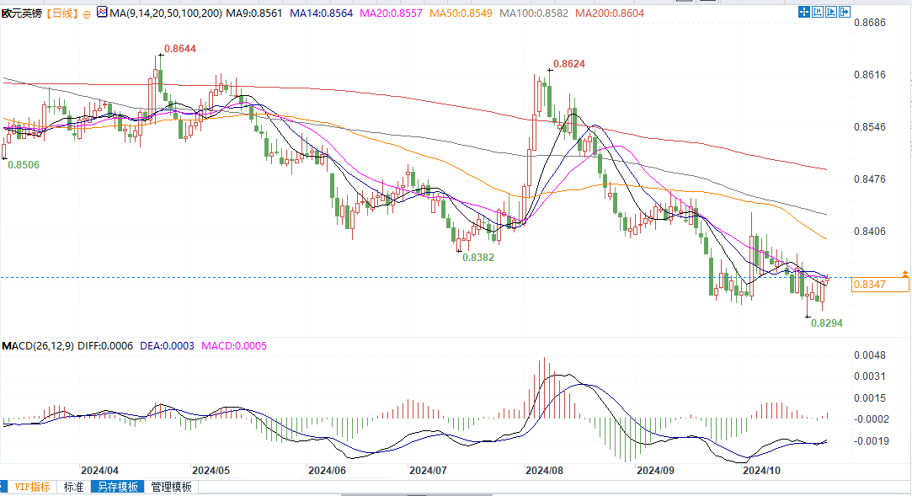This screenshot has height=496, width=912.
Task: Click the 管理模板 button
Action: coord(171,487)
